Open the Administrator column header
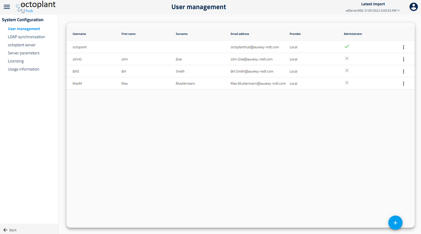The width and height of the screenshot is (421, 234). click(x=353, y=34)
